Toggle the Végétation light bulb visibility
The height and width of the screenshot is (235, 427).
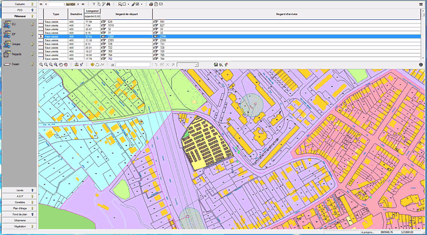point(32,227)
